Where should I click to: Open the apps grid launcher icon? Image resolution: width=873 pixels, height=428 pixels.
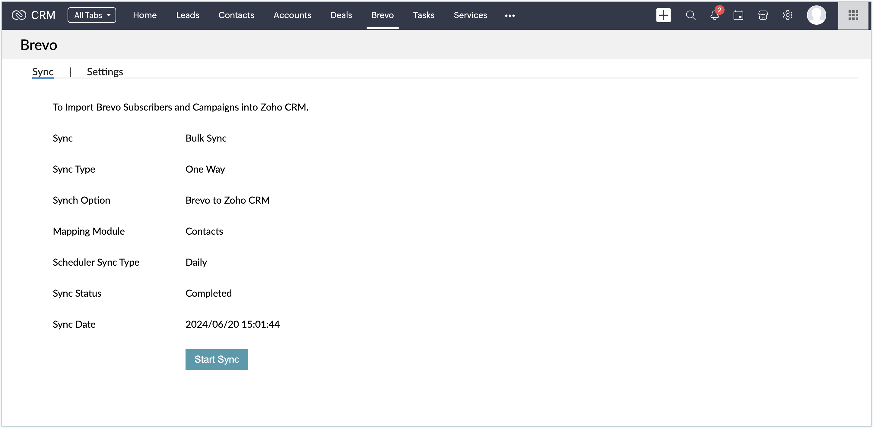click(853, 15)
